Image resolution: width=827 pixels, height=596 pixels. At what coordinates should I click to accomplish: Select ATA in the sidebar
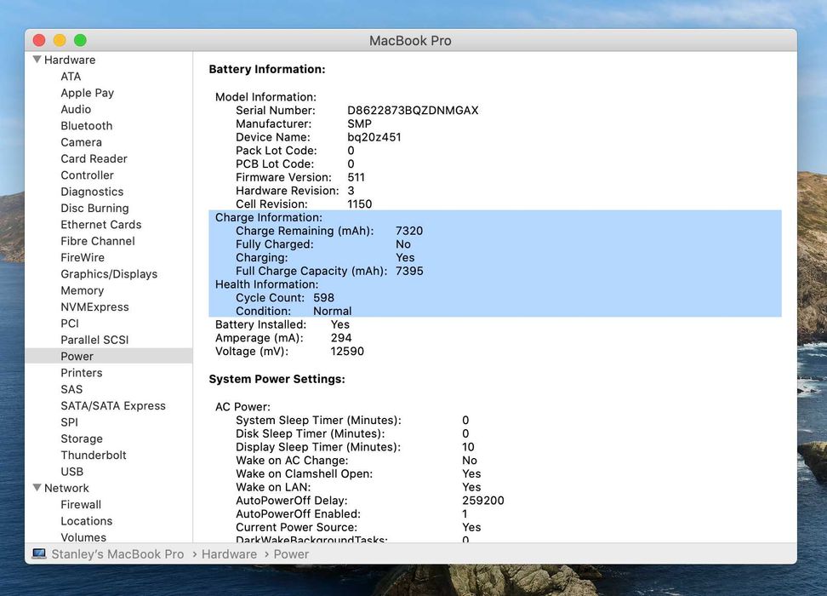[x=71, y=77]
